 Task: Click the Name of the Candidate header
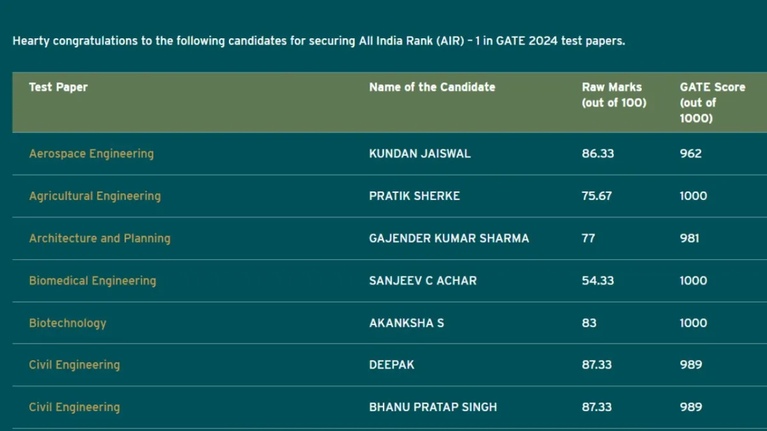(x=432, y=87)
